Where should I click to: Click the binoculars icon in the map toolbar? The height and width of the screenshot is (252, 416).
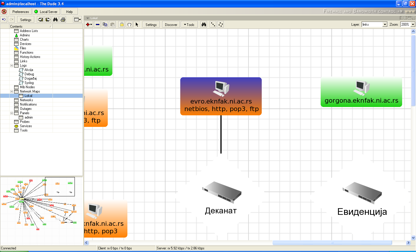pyautogui.click(x=204, y=25)
